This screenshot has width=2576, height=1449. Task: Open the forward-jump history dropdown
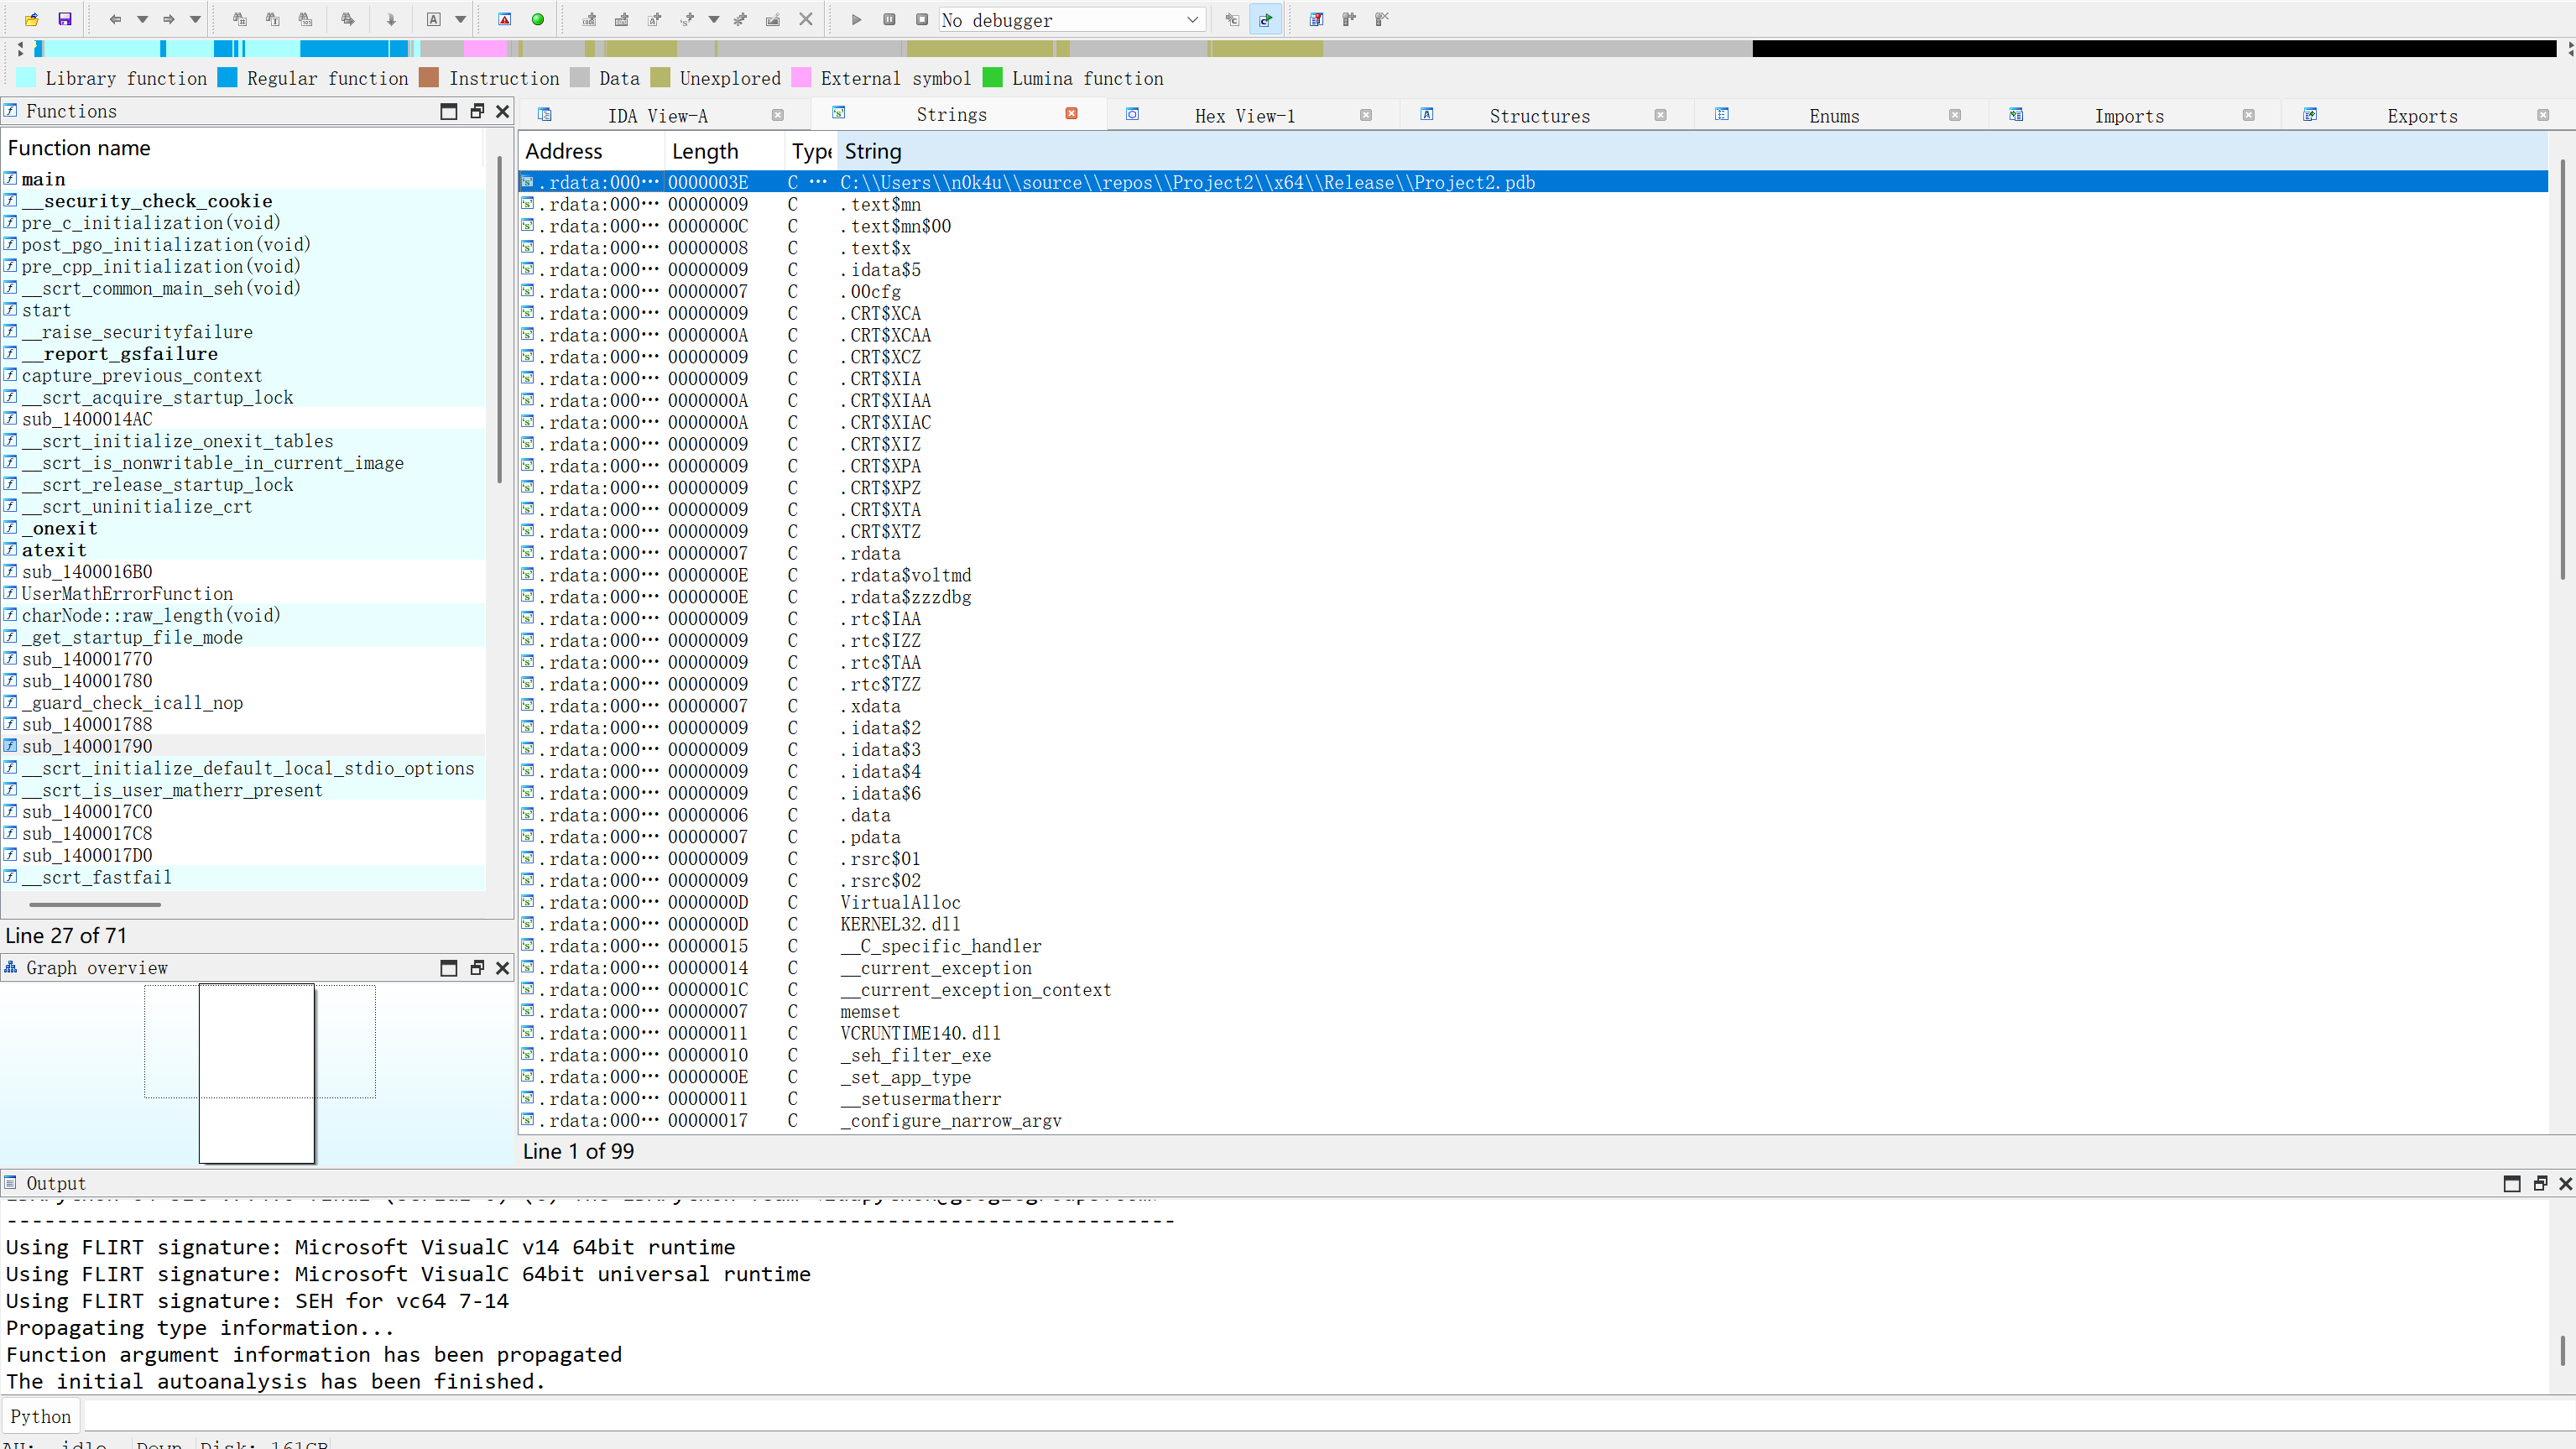195,19
